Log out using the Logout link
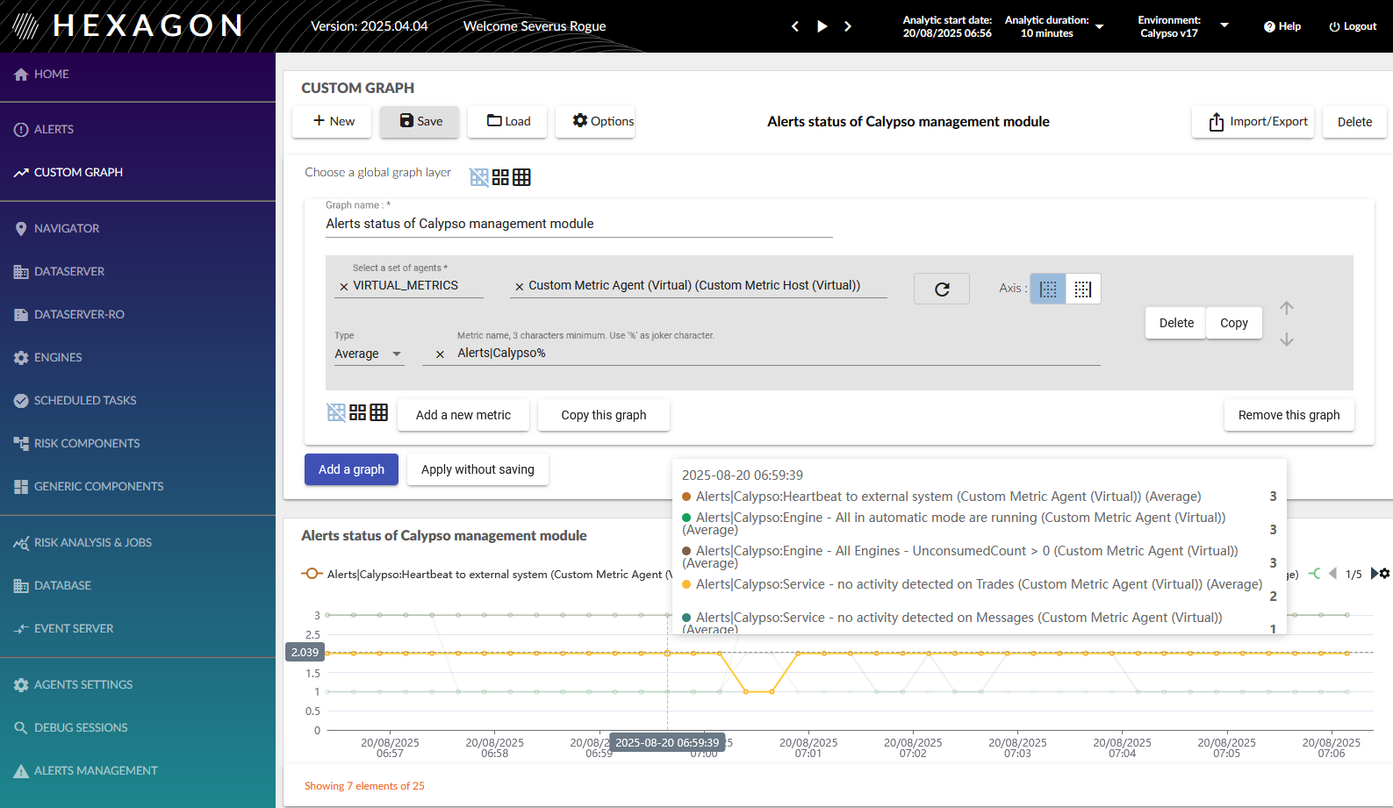The image size is (1393, 808). point(1353,26)
